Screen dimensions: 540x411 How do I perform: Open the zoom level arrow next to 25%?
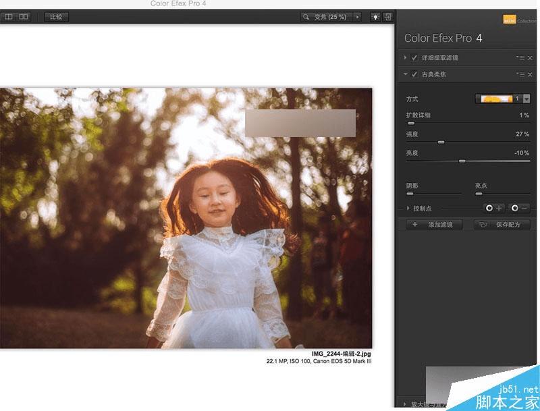(x=357, y=16)
